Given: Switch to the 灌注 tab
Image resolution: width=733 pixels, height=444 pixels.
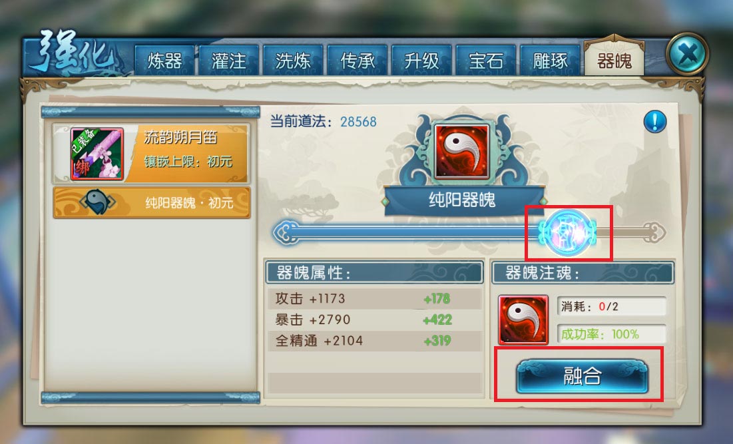Looking at the screenshot, I should (228, 61).
